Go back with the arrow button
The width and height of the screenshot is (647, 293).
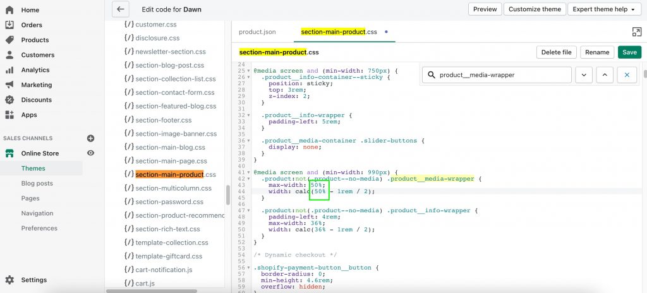[121, 9]
